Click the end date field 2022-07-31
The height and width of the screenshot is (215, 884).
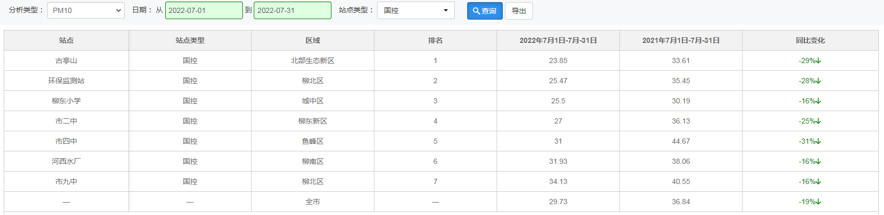[293, 10]
